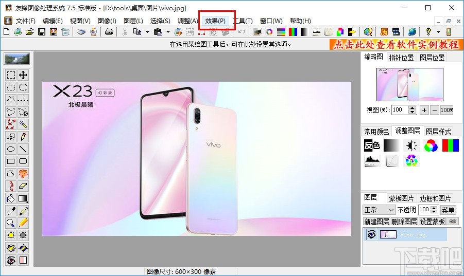Click the view percent stepper arrows
464x276 pixels.
[x=412, y=110]
